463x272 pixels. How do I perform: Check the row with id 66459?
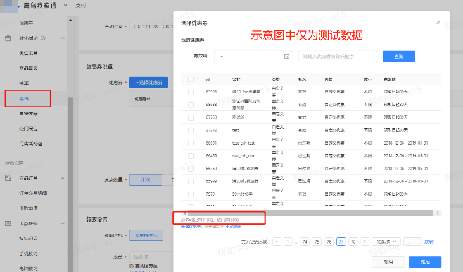coord(191,156)
